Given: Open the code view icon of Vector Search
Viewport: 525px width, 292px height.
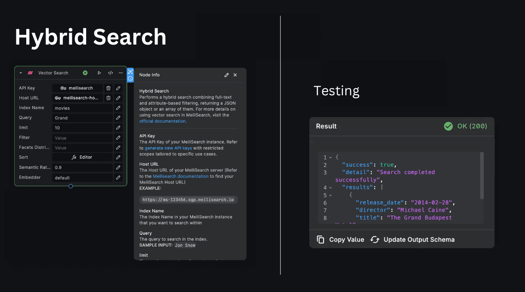Looking at the screenshot, I should pyautogui.click(x=110, y=73).
